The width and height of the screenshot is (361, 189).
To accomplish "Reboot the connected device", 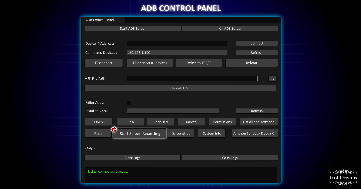I will 251,63.
